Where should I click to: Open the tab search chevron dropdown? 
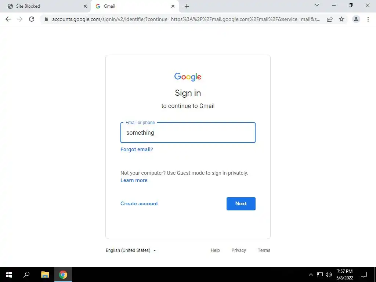[x=317, y=5]
